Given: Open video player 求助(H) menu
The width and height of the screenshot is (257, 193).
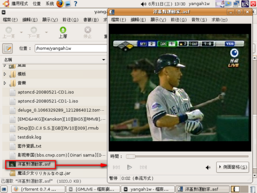Looking at the screenshot, I should click(219, 20).
